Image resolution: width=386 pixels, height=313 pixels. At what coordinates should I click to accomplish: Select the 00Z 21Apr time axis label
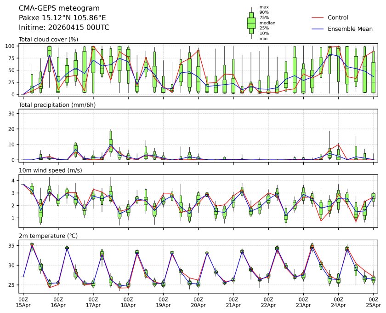233,301
